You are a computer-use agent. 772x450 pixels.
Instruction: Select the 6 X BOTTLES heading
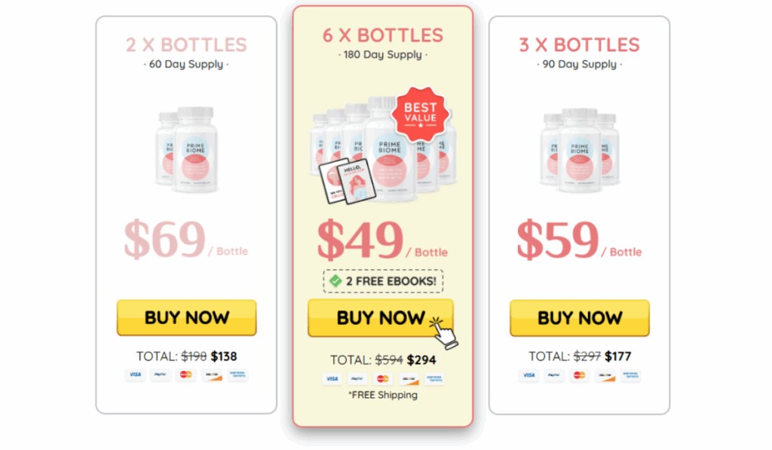(382, 35)
